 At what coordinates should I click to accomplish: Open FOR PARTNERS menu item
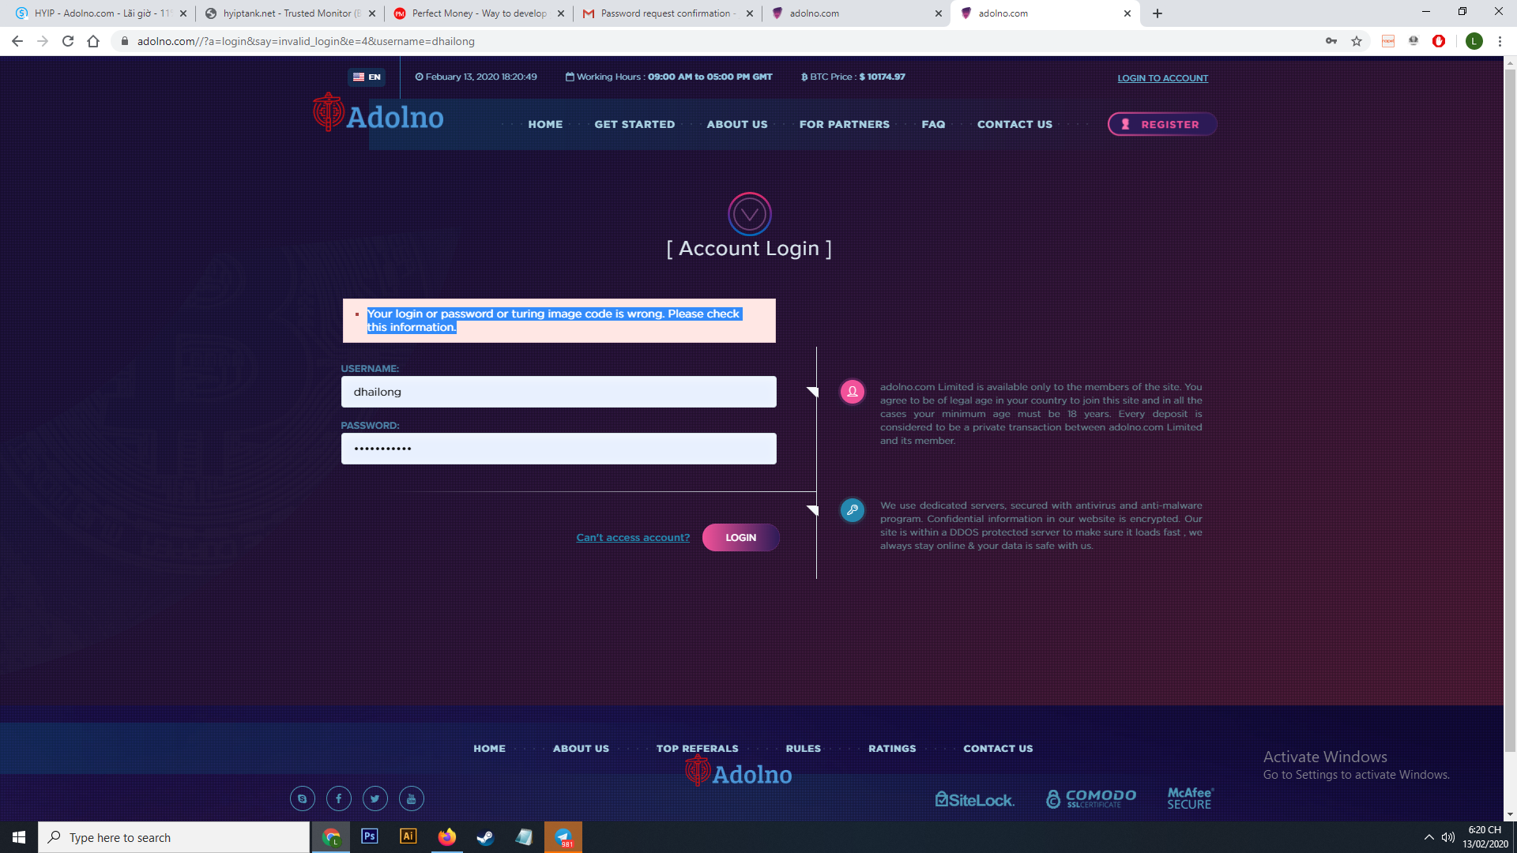tap(844, 124)
